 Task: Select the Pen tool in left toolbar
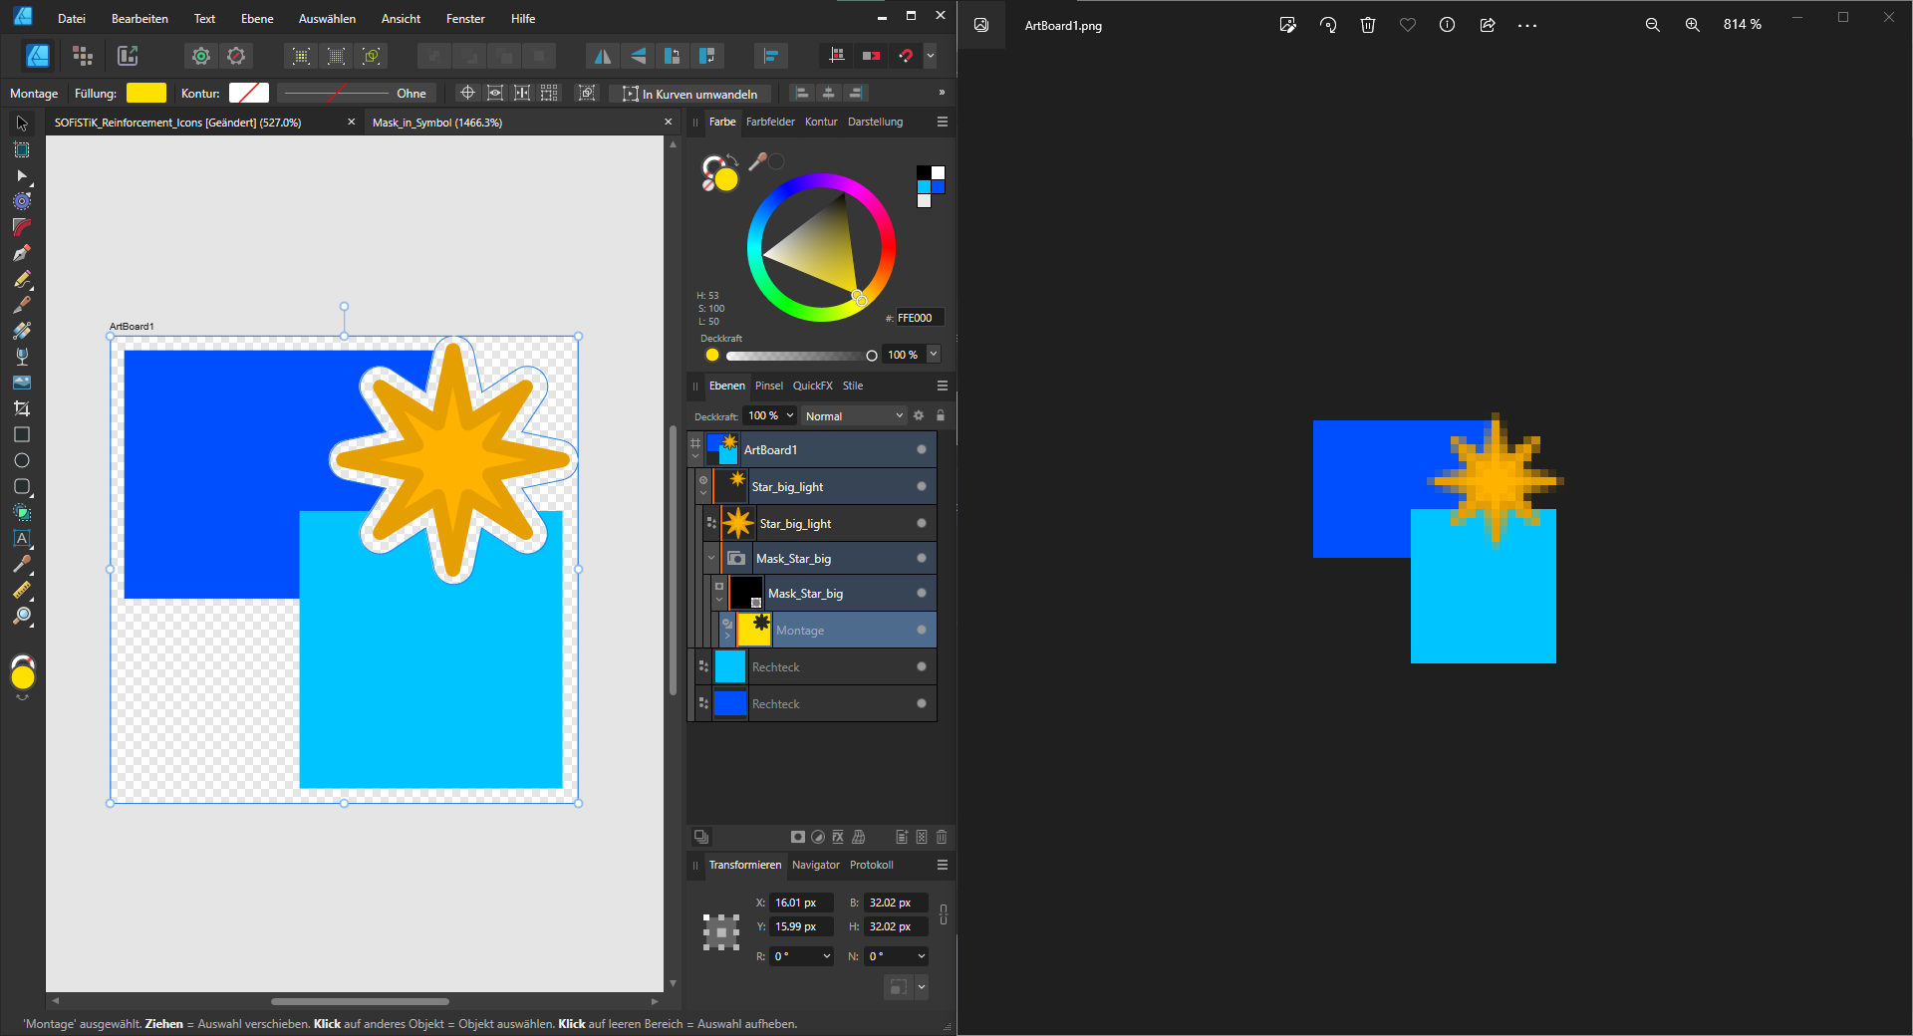(21, 253)
